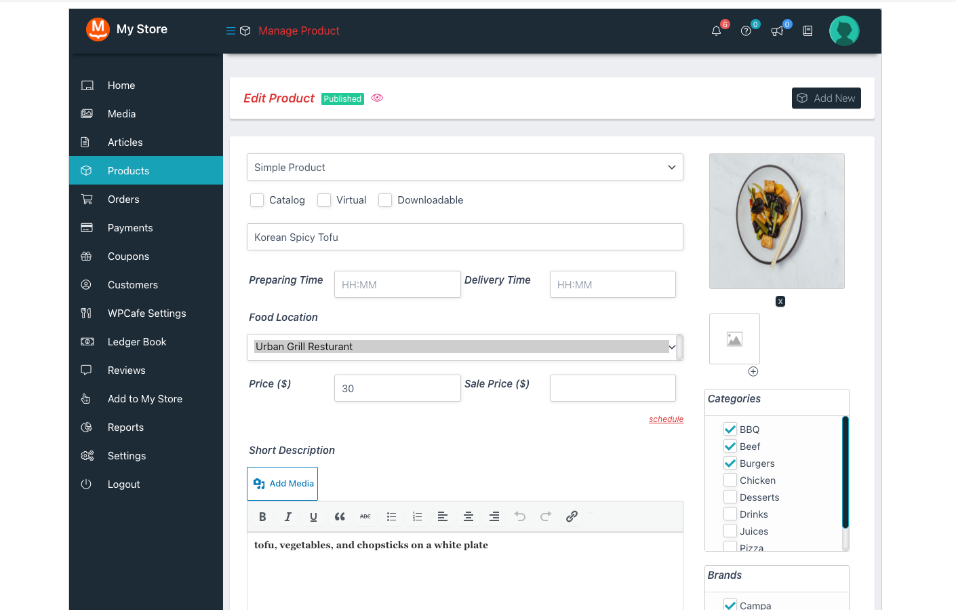Image resolution: width=956 pixels, height=610 pixels.
Task: Apply bold formatting in editor
Action: 262,516
